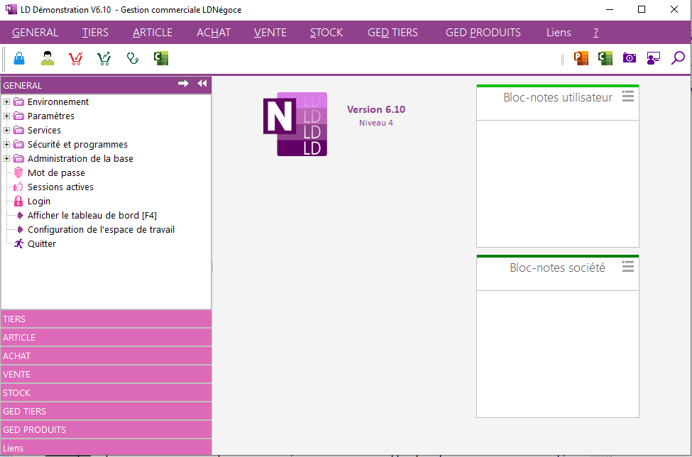Click the person icon in the toolbar
692x457 pixels.
point(48,58)
